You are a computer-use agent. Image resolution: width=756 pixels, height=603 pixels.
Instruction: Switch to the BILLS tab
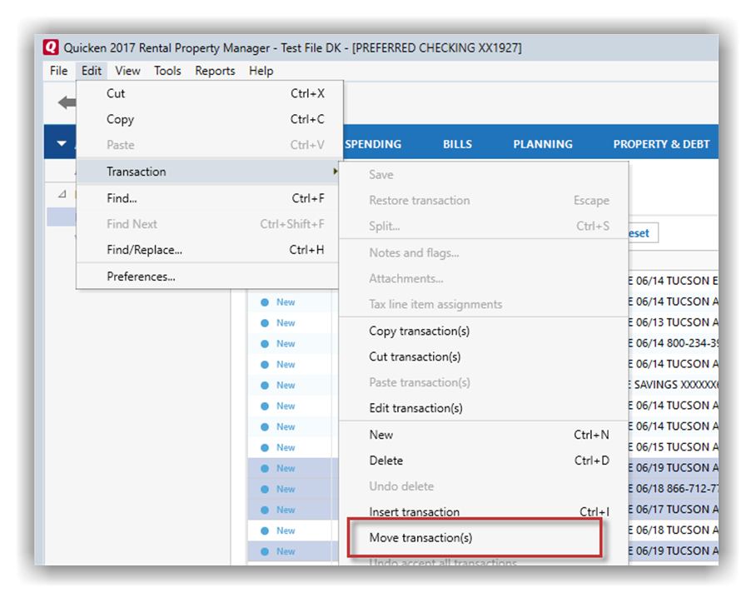457,144
